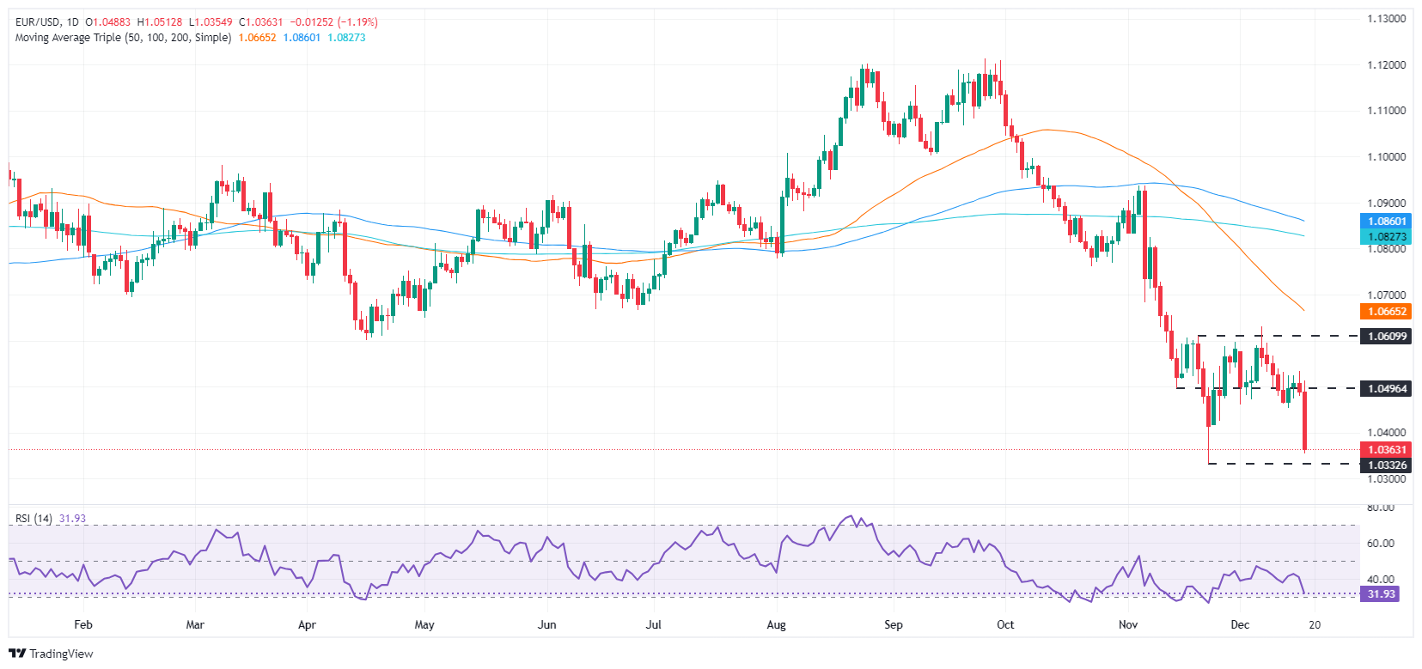The width and height of the screenshot is (1422, 669).
Task: Click the 200-period value 1.08273 in legend
Action: tap(346, 38)
